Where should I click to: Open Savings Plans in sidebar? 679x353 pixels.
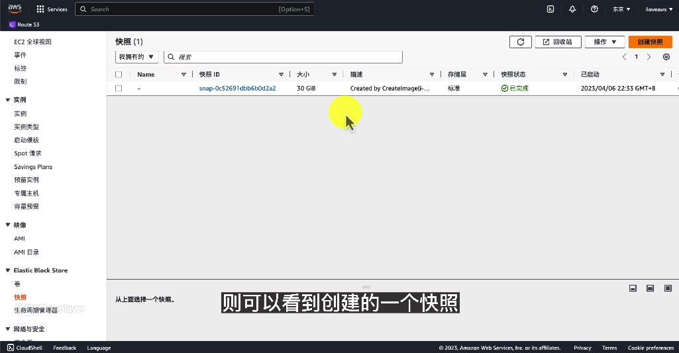[x=33, y=167]
